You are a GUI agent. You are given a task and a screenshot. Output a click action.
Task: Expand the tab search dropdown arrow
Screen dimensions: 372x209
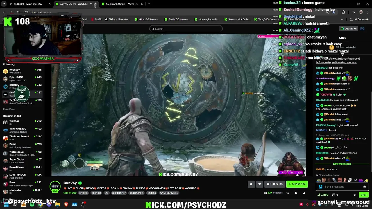pos(4,4)
